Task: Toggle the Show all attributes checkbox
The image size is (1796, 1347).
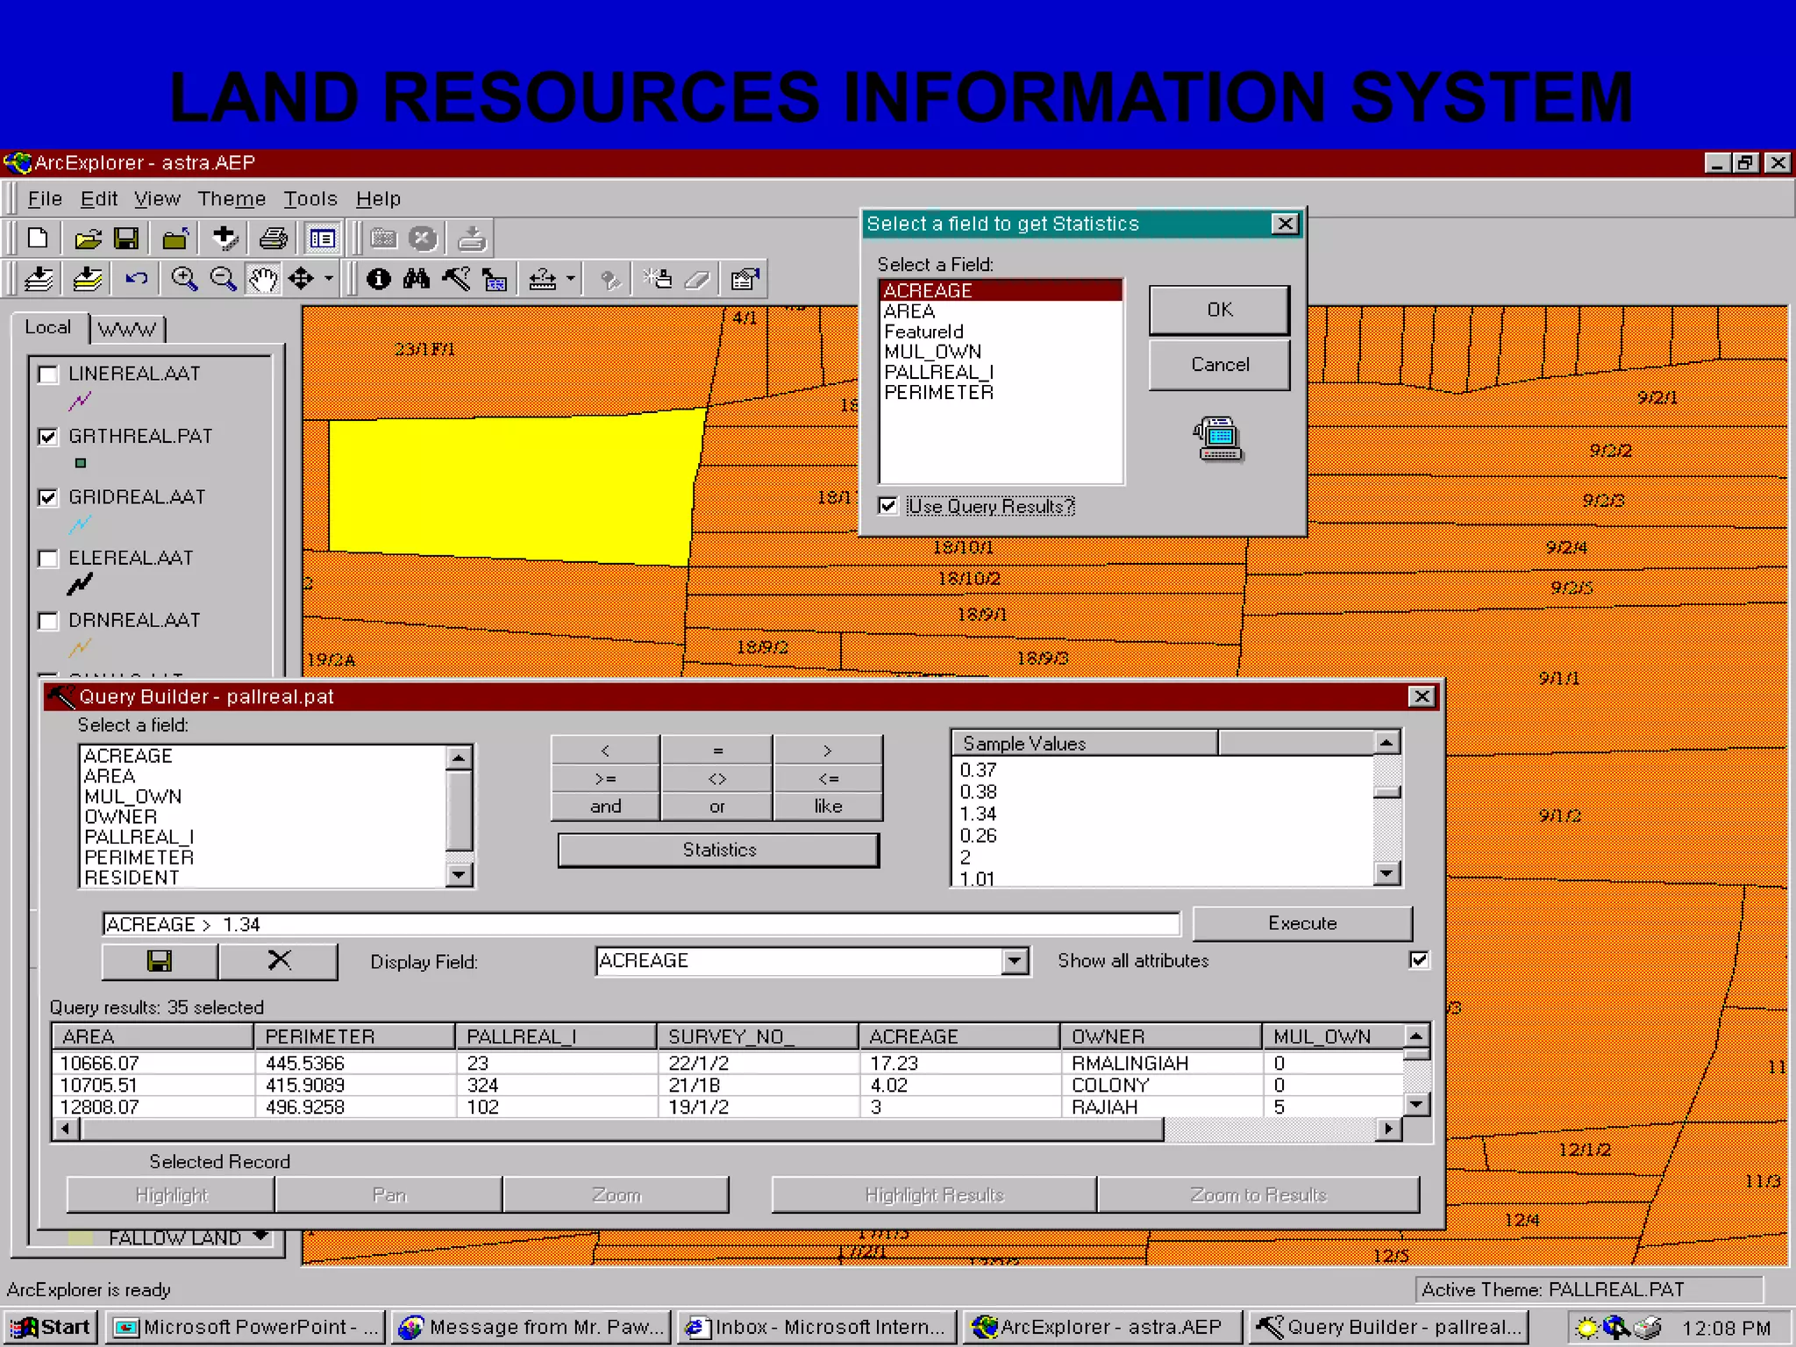Action: [x=1419, y=959]
